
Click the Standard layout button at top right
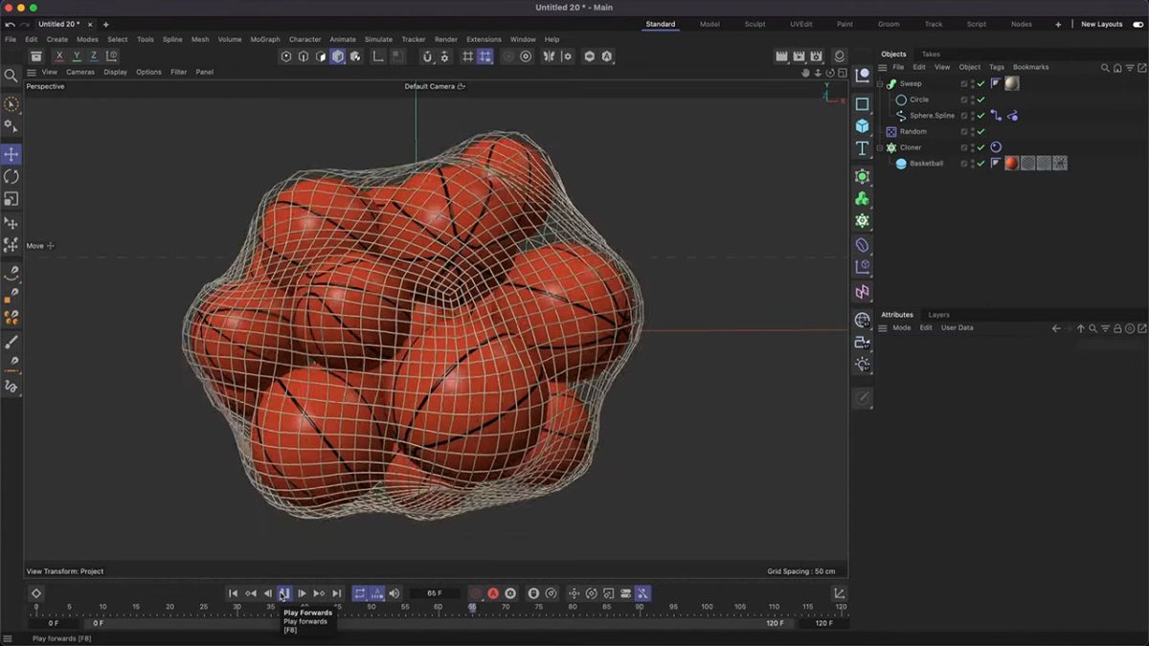click(660, 24)
